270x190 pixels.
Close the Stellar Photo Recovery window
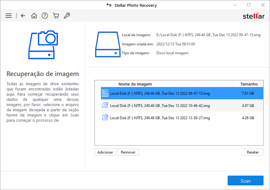point(263,5)
